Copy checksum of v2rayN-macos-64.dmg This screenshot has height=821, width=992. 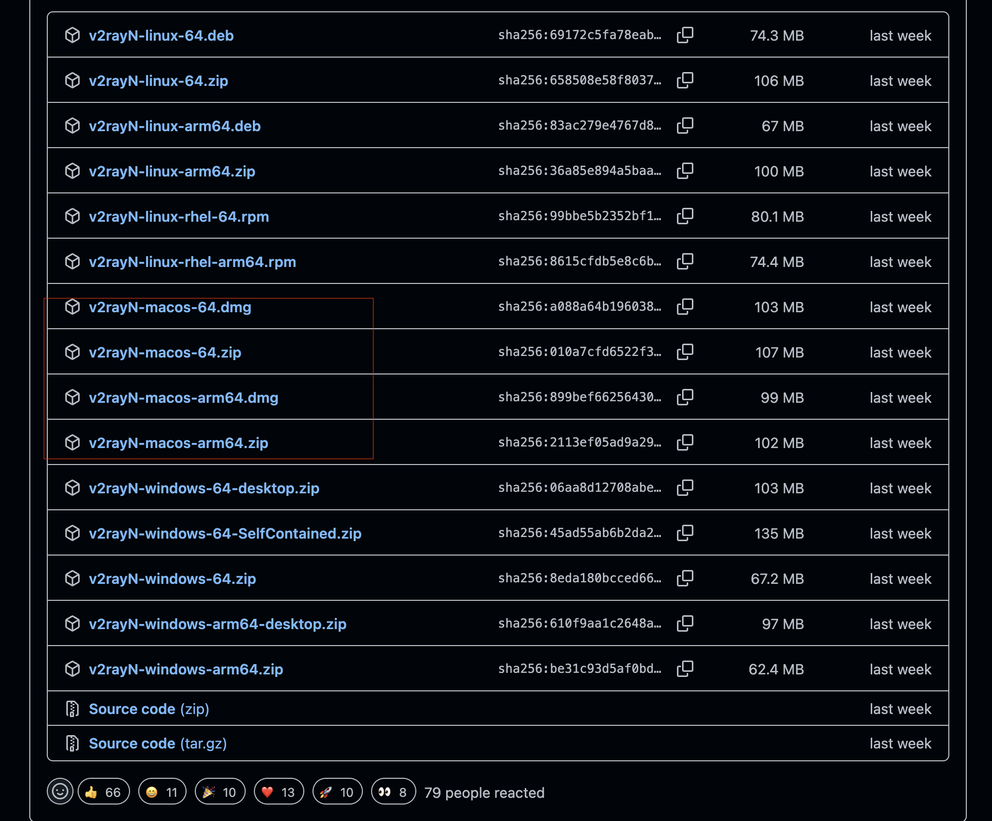685,307
